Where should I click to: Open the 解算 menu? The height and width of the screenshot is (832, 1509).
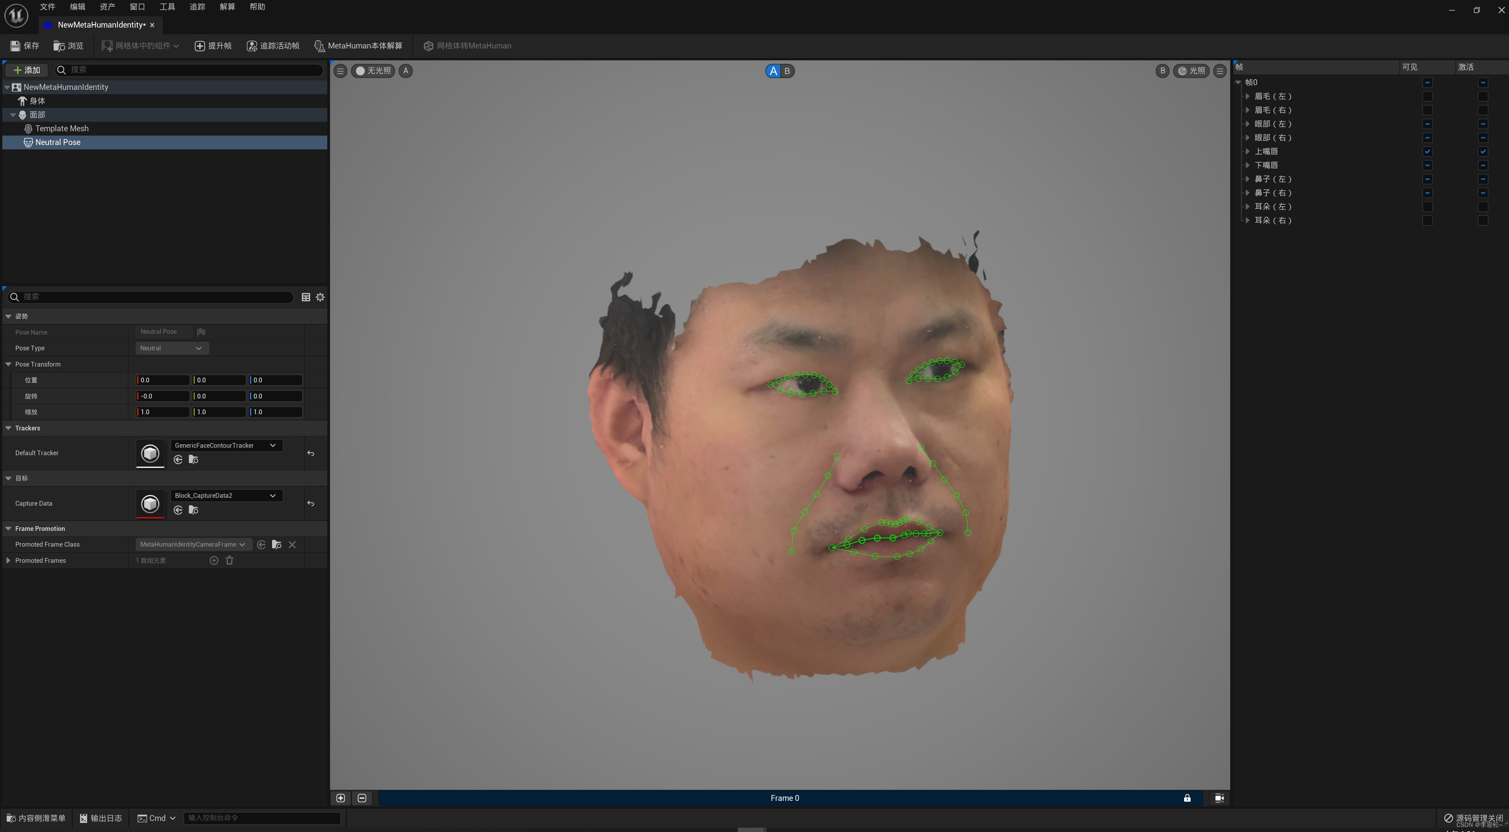click(227, 7)
